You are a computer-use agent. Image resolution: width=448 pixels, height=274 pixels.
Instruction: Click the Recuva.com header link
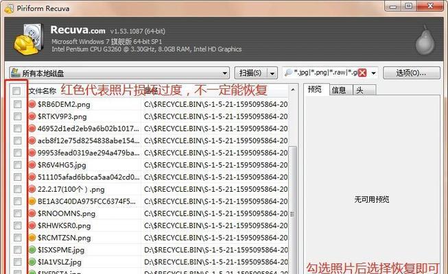[x=78, y=29]
